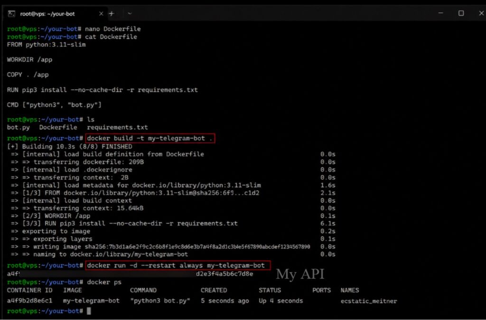Click the bot.py file name in ls output
This screenshot has height=320, width=486.
pyautogui.click(x=19, y=127)
